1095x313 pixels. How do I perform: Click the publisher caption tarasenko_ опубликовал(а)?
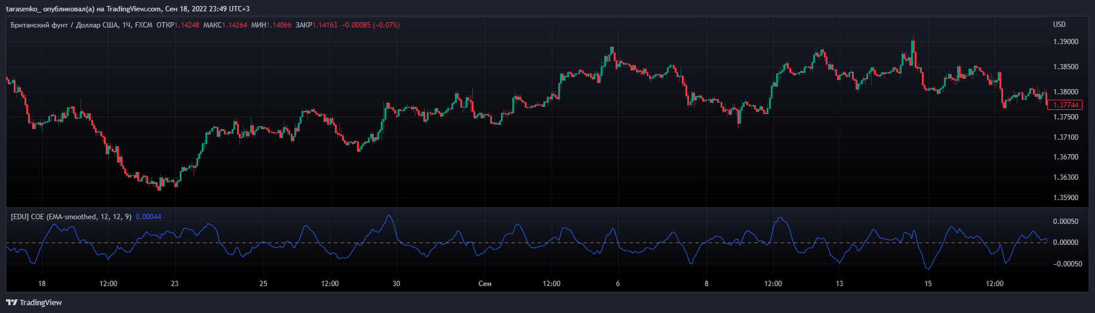click(x=50, y=9)
